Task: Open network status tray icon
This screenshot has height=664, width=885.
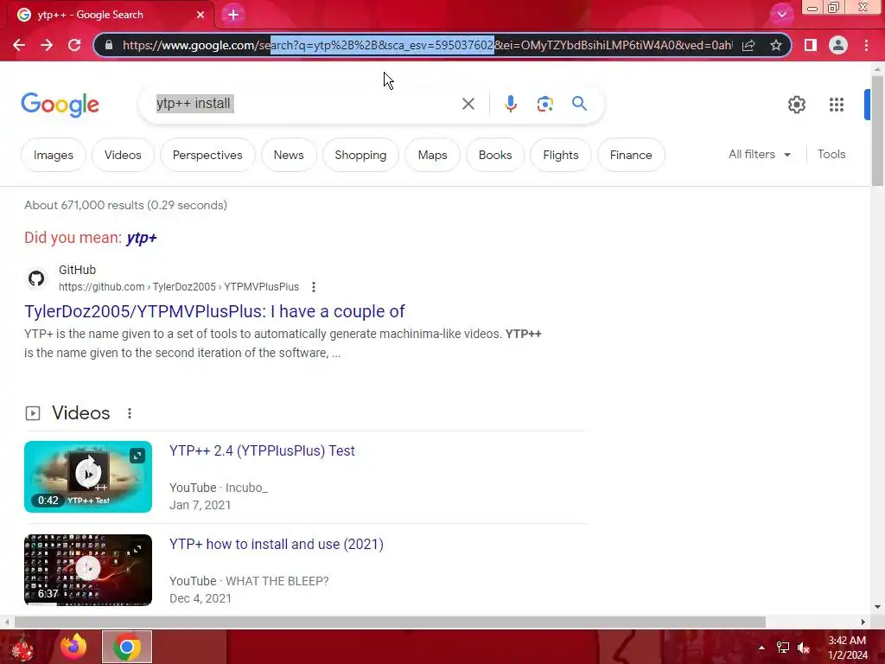Action: [782, 648]
